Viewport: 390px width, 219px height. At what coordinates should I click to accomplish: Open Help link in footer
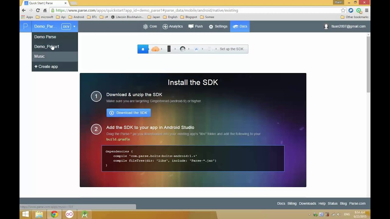coord(322,203)
